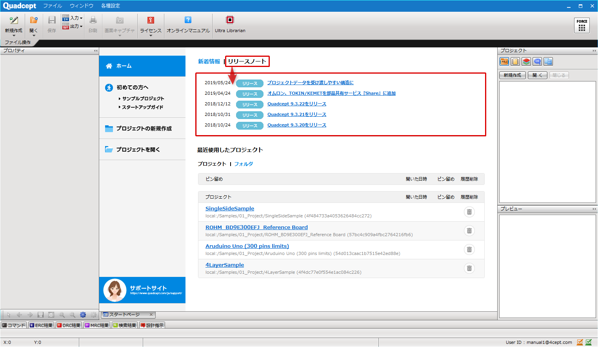Open Aruduino Uno (300 pins limits) link
The image size is (598, 347).
click(x=247, y=246)
